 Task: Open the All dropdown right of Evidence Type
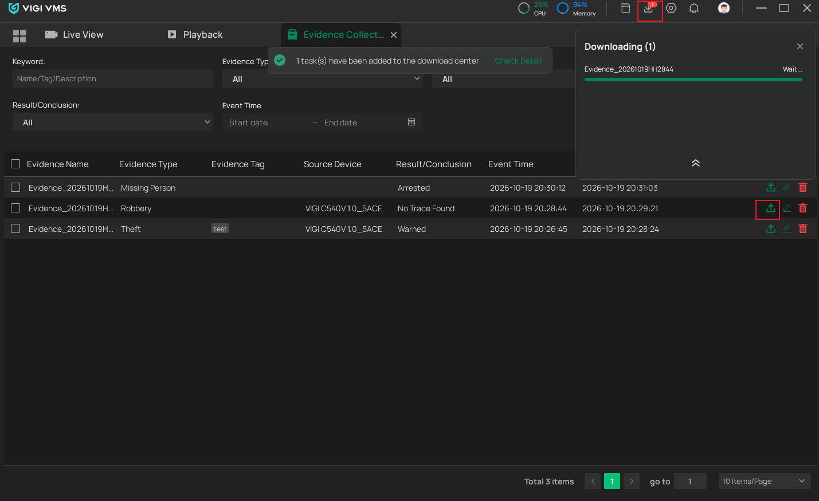(x=504, y=79)
